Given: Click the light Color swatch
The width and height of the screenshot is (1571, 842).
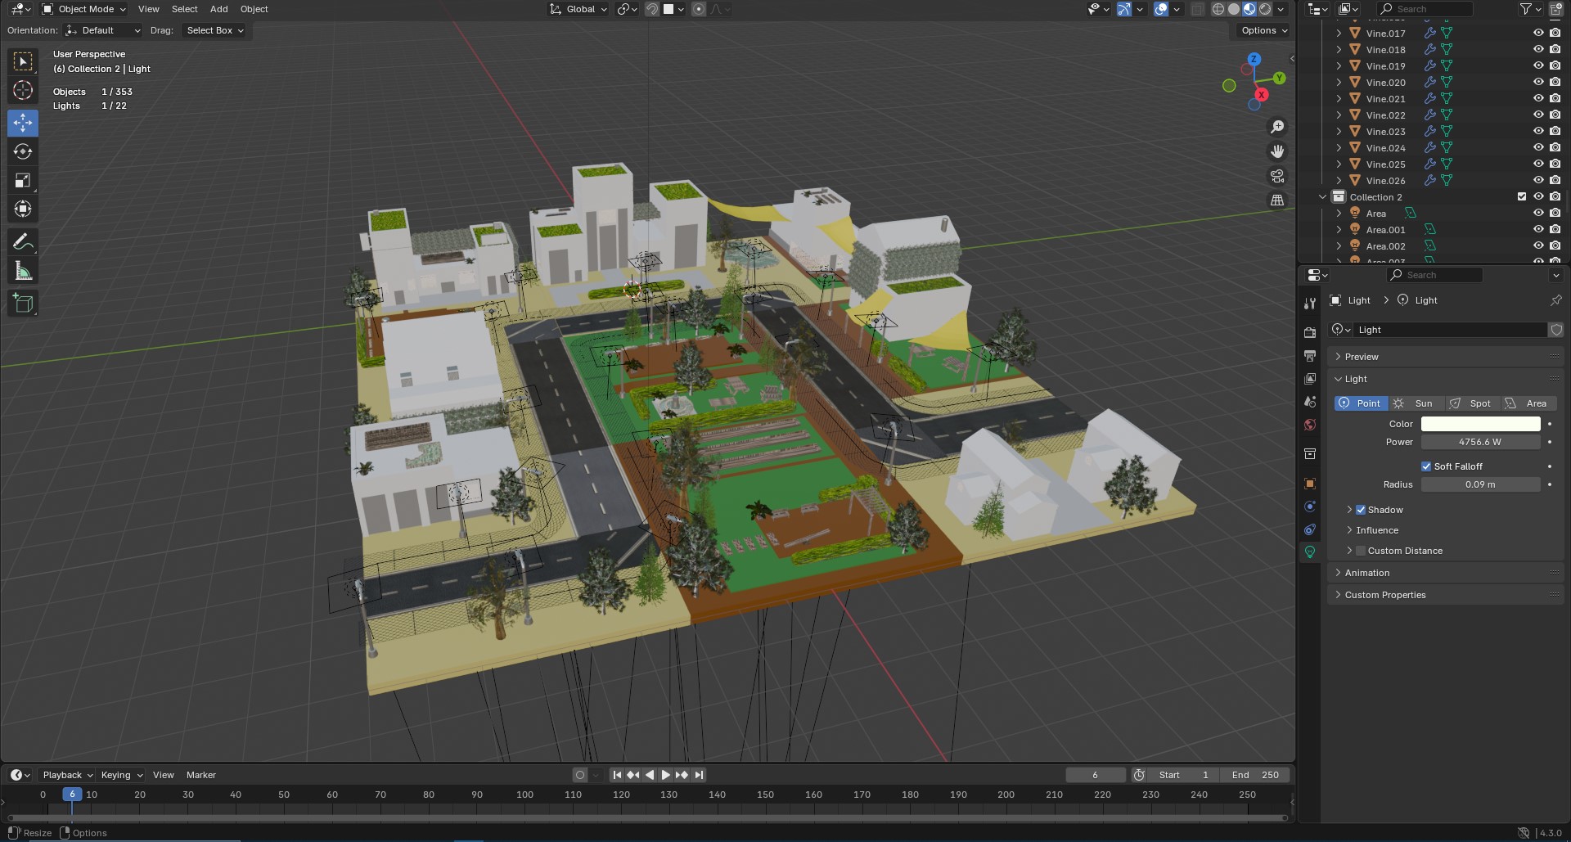Looking at the screenshot, I should 1480,424.
